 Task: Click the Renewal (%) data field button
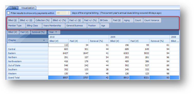38,32
